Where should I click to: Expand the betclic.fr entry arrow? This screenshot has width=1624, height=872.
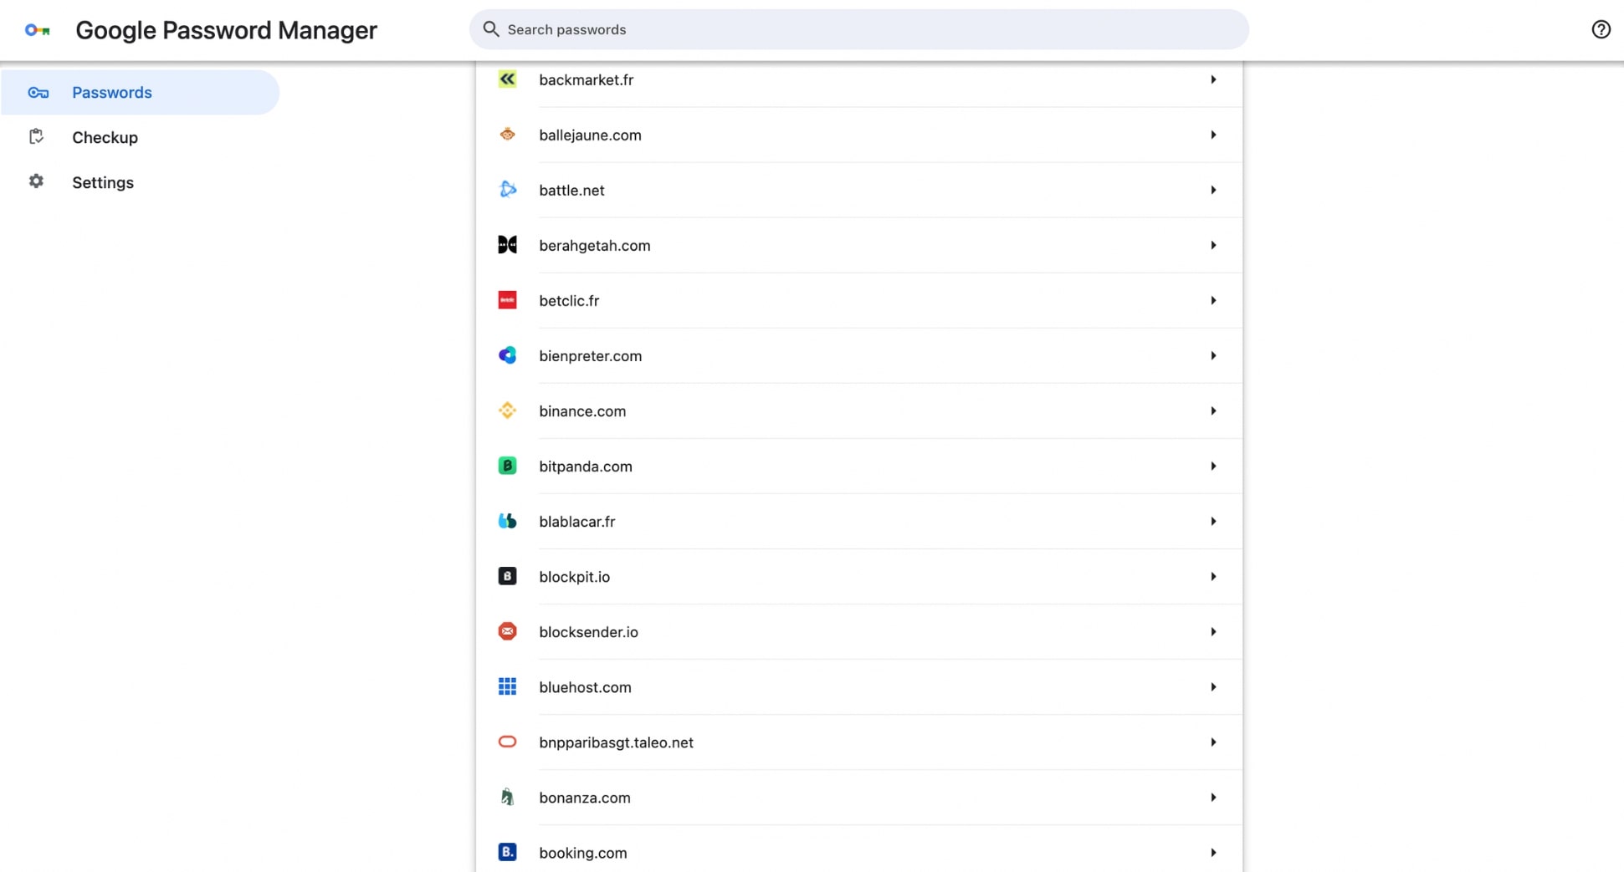[x=1213, y=300]
